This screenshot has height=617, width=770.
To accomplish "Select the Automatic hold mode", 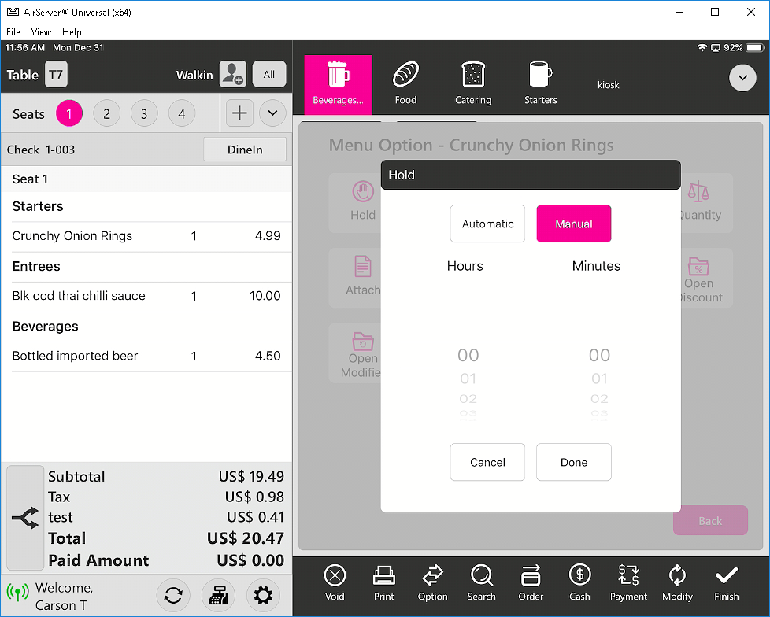I will click(x=487, y=224).
